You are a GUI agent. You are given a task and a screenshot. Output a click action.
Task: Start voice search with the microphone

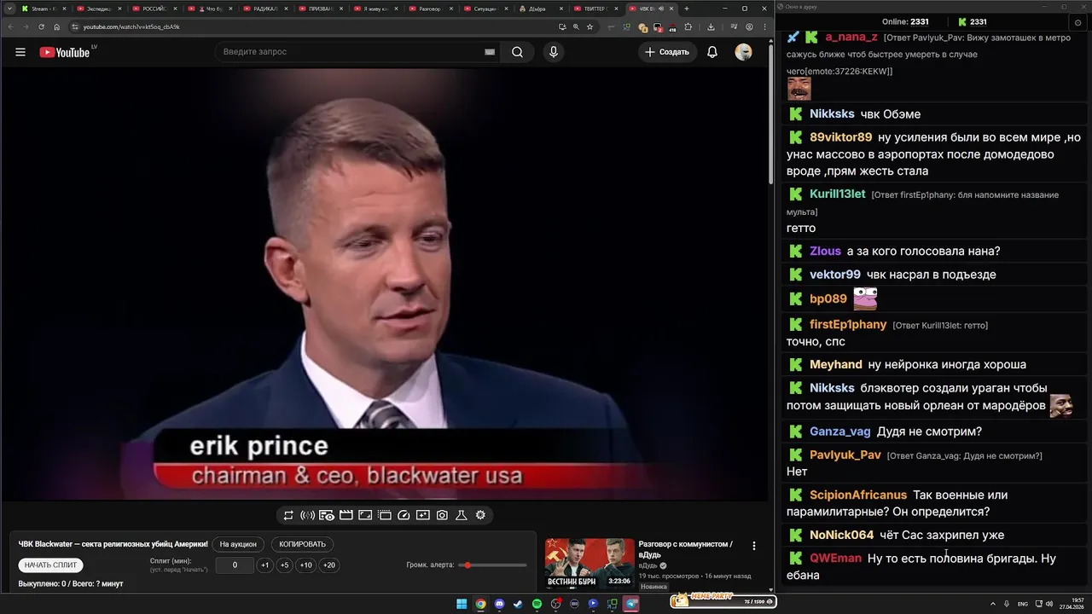click(554, 52)
